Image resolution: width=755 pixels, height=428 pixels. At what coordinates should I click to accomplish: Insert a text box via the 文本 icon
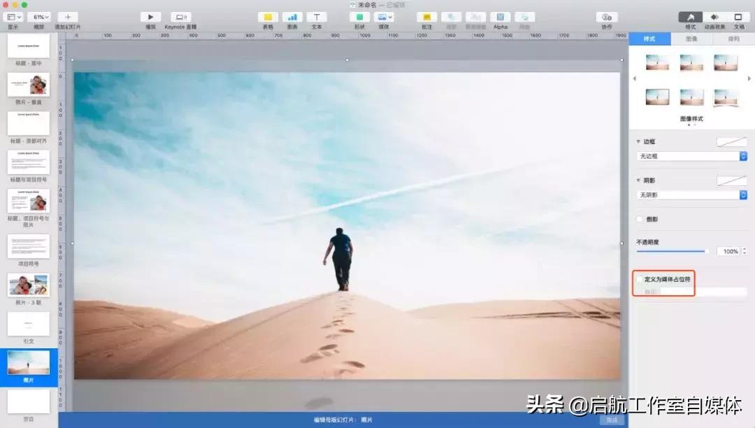[316, 18]
